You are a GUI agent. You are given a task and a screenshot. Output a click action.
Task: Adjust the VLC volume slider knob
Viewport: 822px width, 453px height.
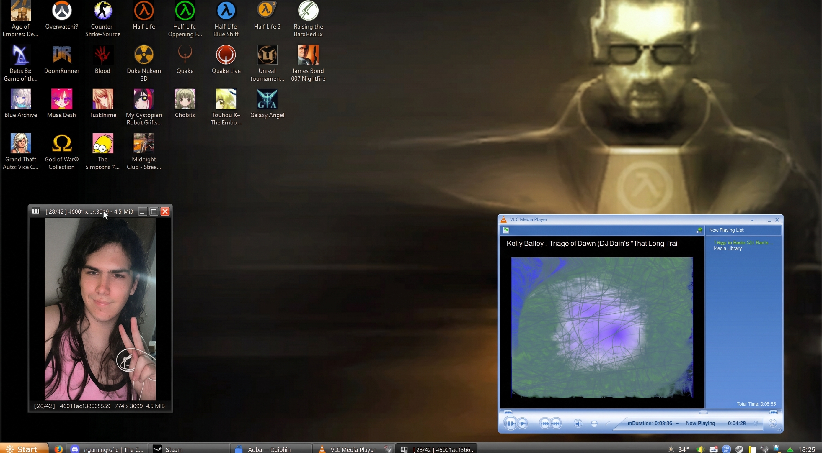[594, 424]
